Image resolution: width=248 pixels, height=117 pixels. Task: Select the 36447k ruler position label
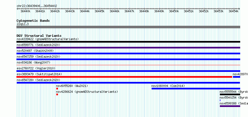pyautogui.click(x=129, y=11)
